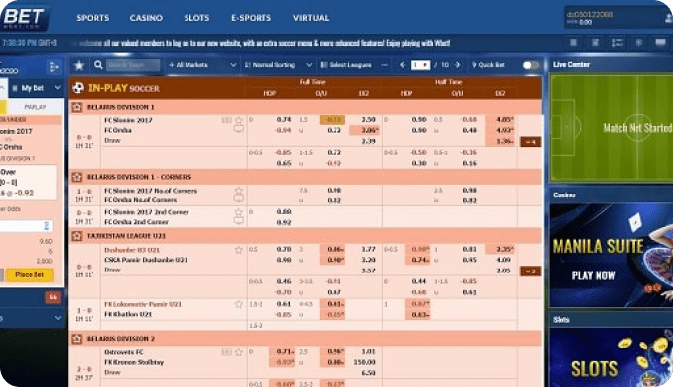Favorite the Belarus Division 1 - Corners league

click(x=76, y=177)
